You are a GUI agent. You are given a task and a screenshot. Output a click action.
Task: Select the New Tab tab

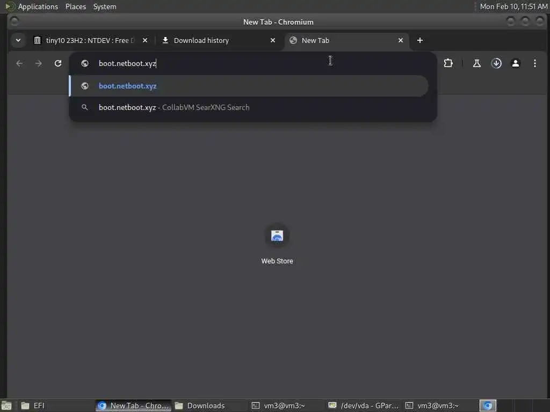346,40
